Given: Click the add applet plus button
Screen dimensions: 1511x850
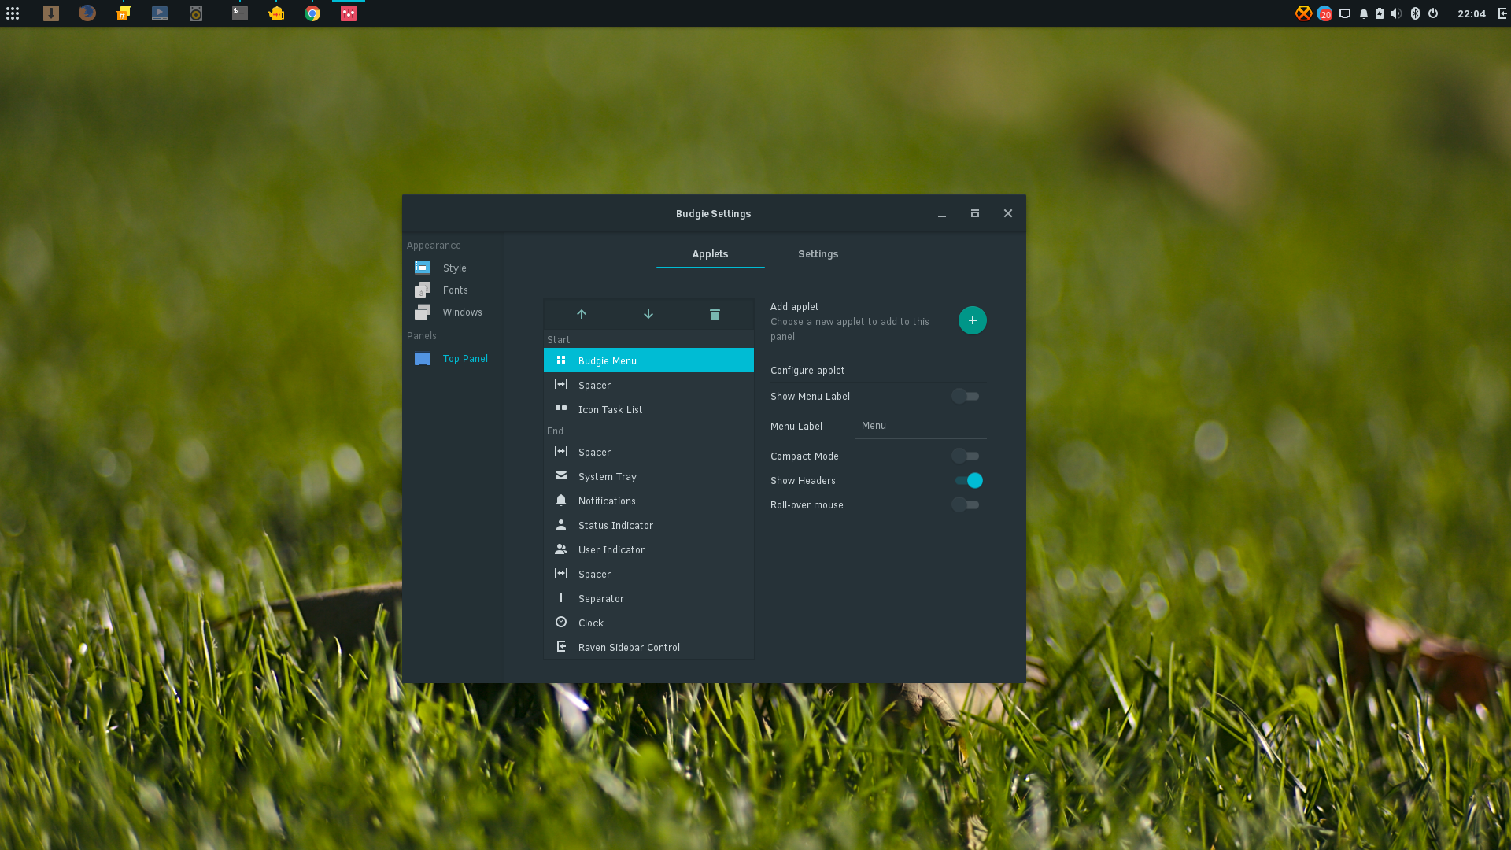Looking at the screenshot, I should click(973, 320).
